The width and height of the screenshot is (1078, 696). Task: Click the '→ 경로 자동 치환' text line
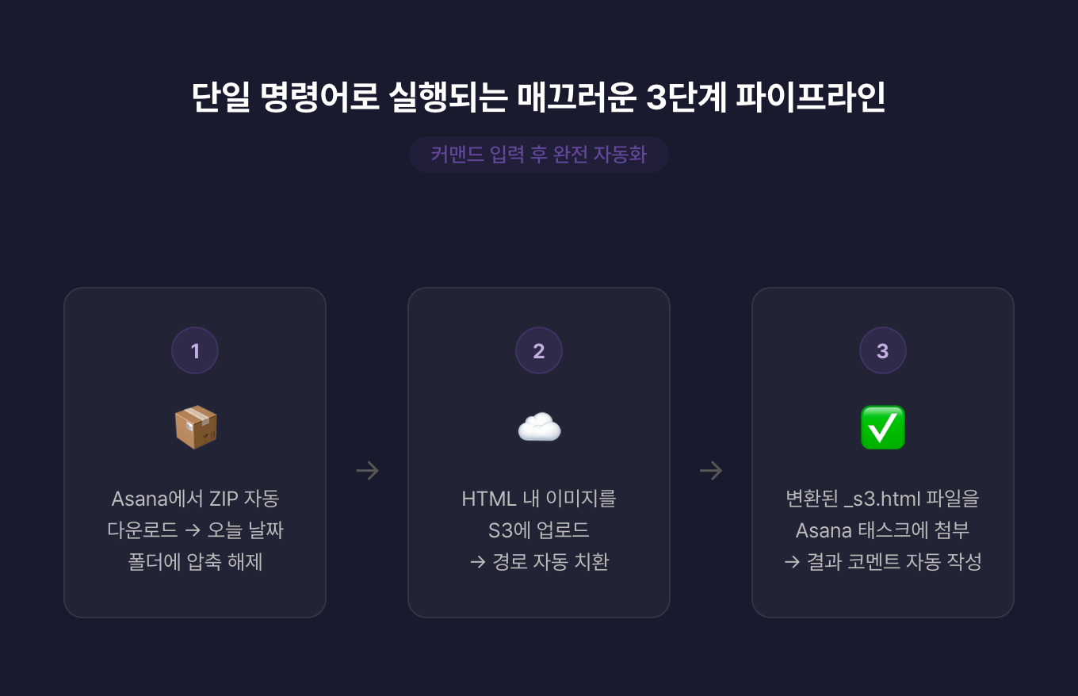(539, 562)
